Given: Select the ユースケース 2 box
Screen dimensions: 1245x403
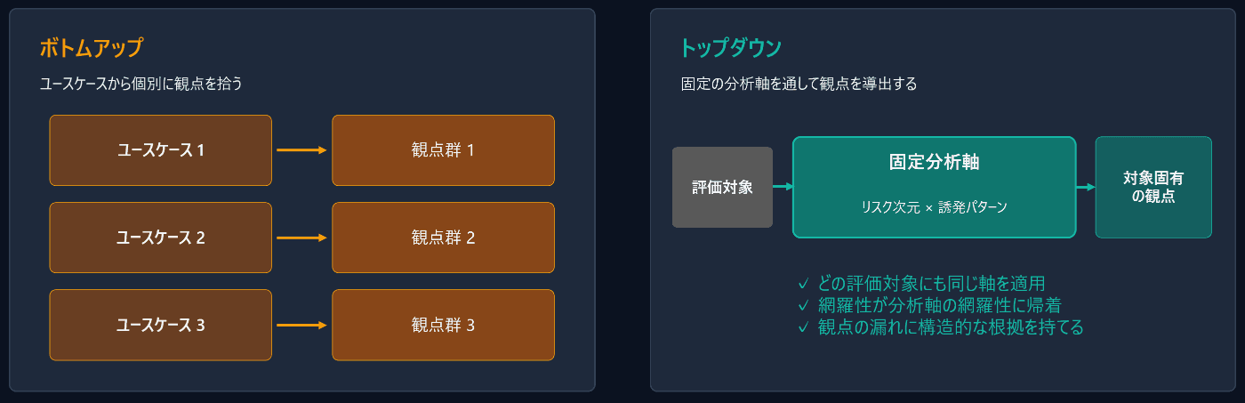Looking at the screenshot, I should coord(161,238).
